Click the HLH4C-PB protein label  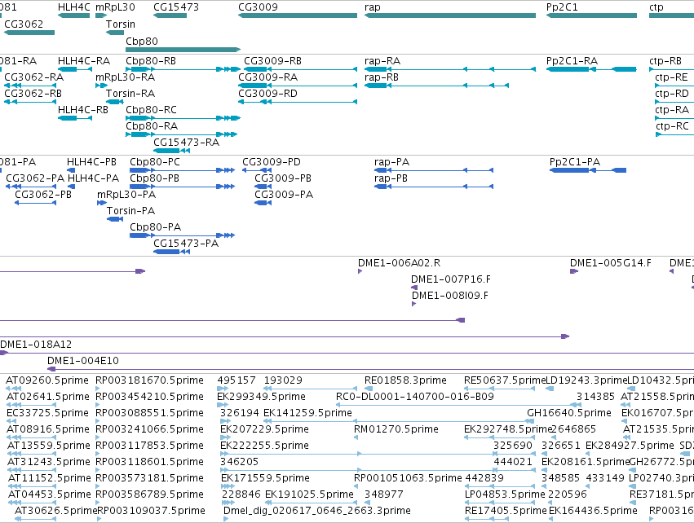[91, 162]
